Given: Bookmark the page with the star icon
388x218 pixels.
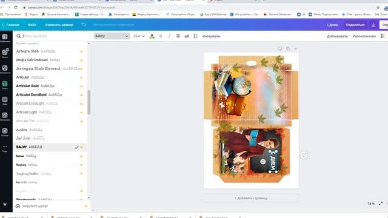Looking at the screenshot, I should tap(378, 7).
